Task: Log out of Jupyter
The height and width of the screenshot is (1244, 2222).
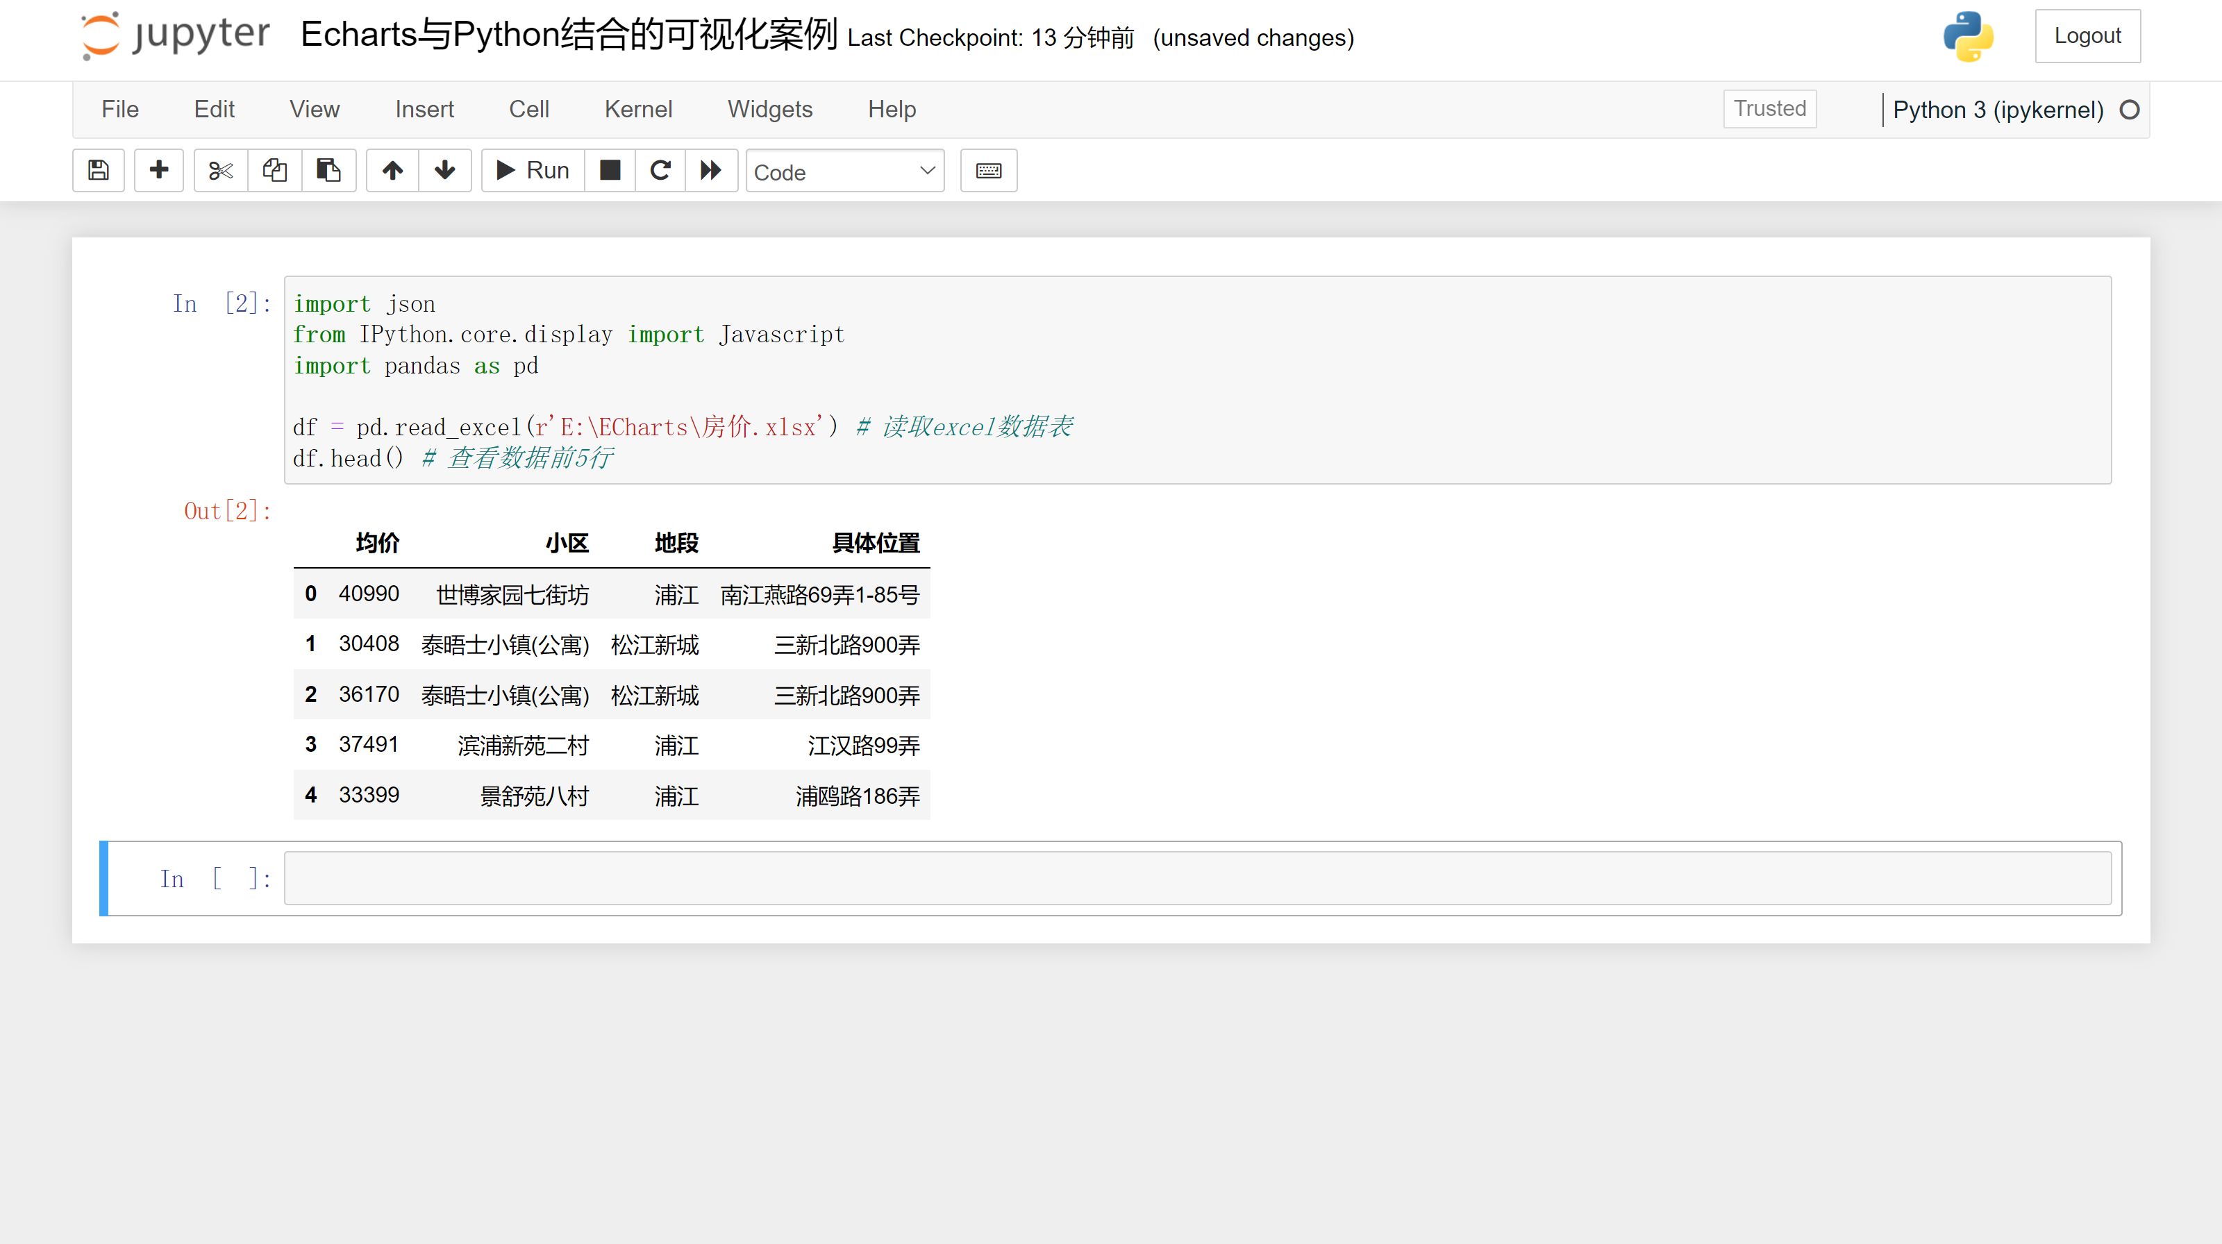Action: (x=2087, y=35)
